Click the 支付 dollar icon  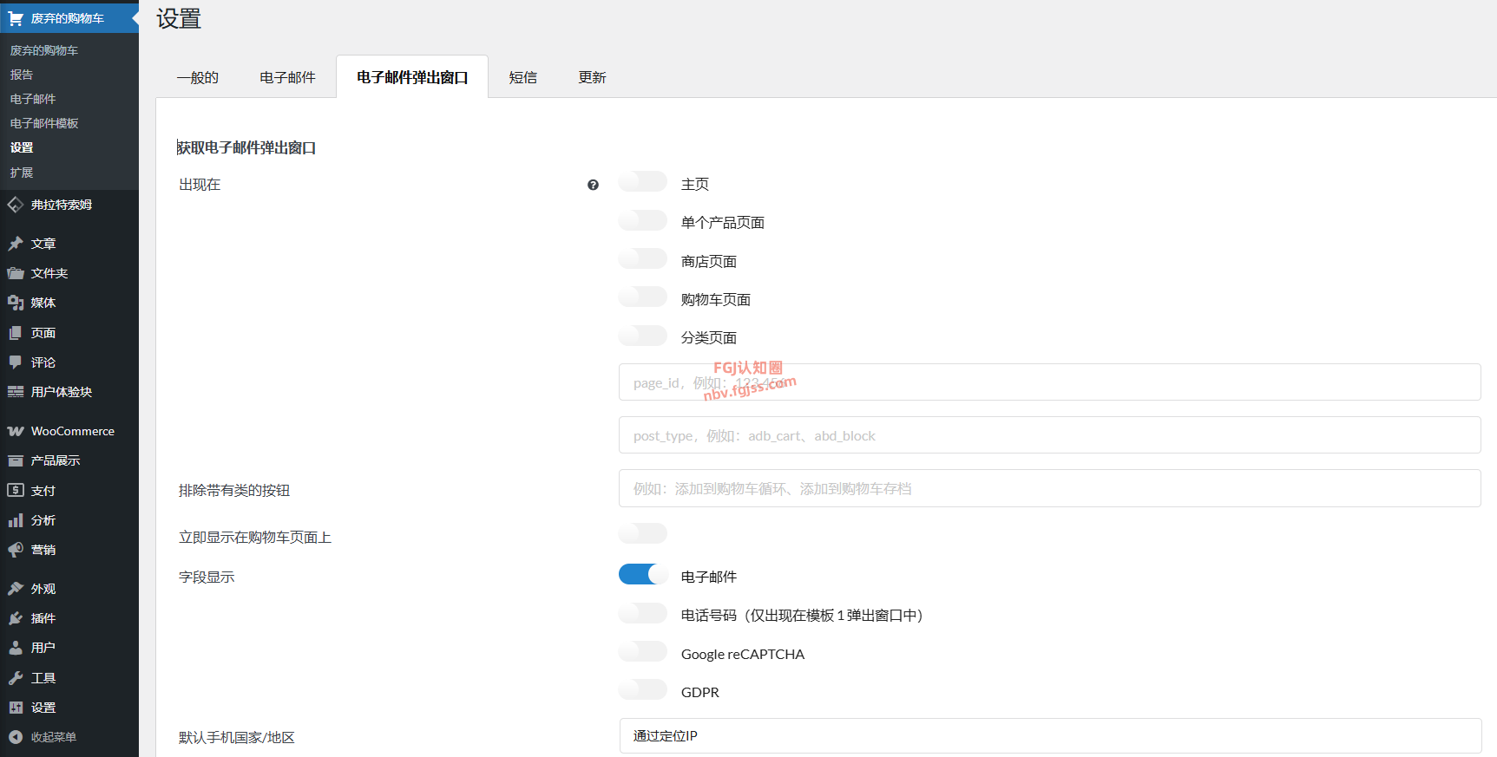(x=16, y=490)
